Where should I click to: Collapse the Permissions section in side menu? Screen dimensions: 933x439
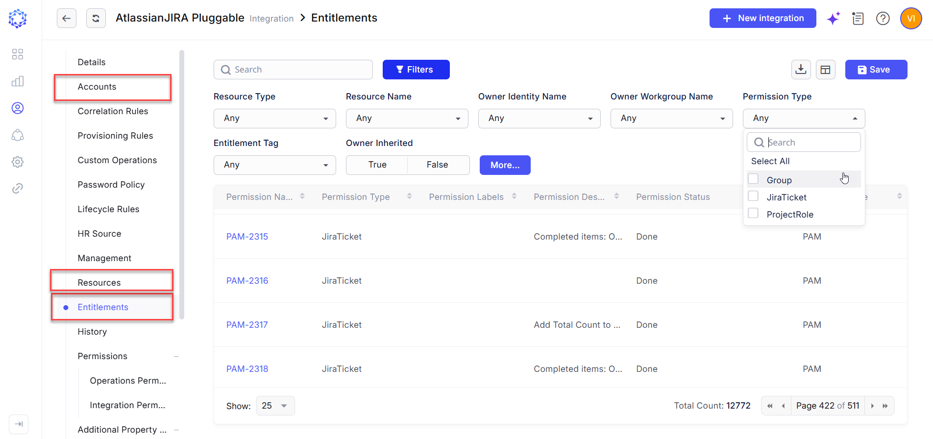tap(176, 356)
